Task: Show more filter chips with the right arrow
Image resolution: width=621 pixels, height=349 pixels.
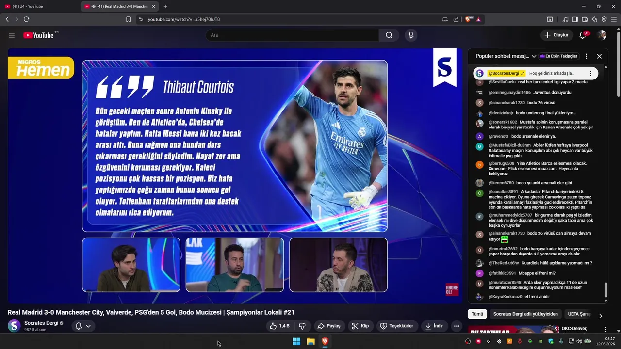Action: pyautogui.click(x=601, y=316)
